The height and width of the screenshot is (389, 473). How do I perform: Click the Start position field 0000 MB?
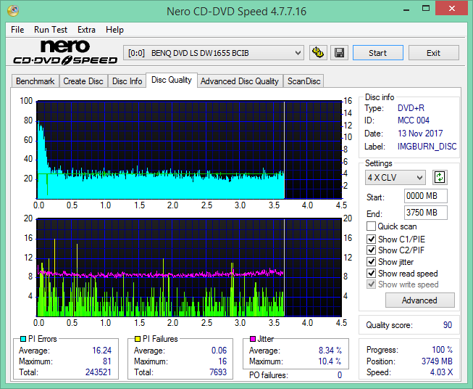(x=425, y=196)
